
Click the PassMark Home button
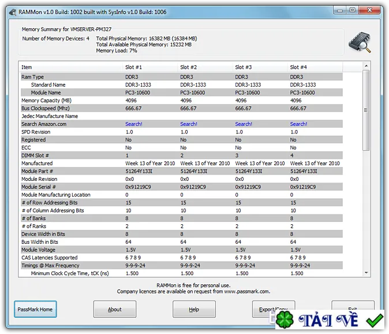(x=35, y=309)
